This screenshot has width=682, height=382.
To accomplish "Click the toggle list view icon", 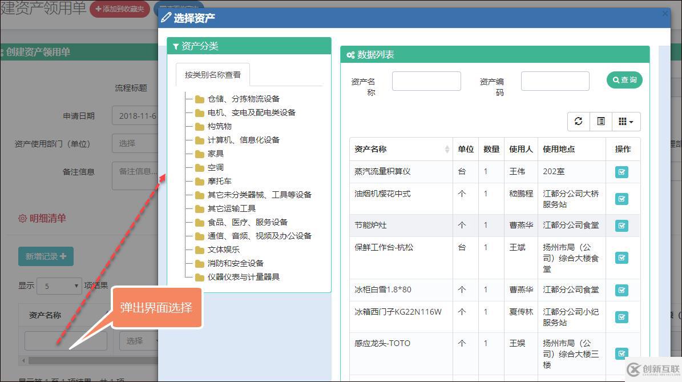I will (x=600, y=121).
